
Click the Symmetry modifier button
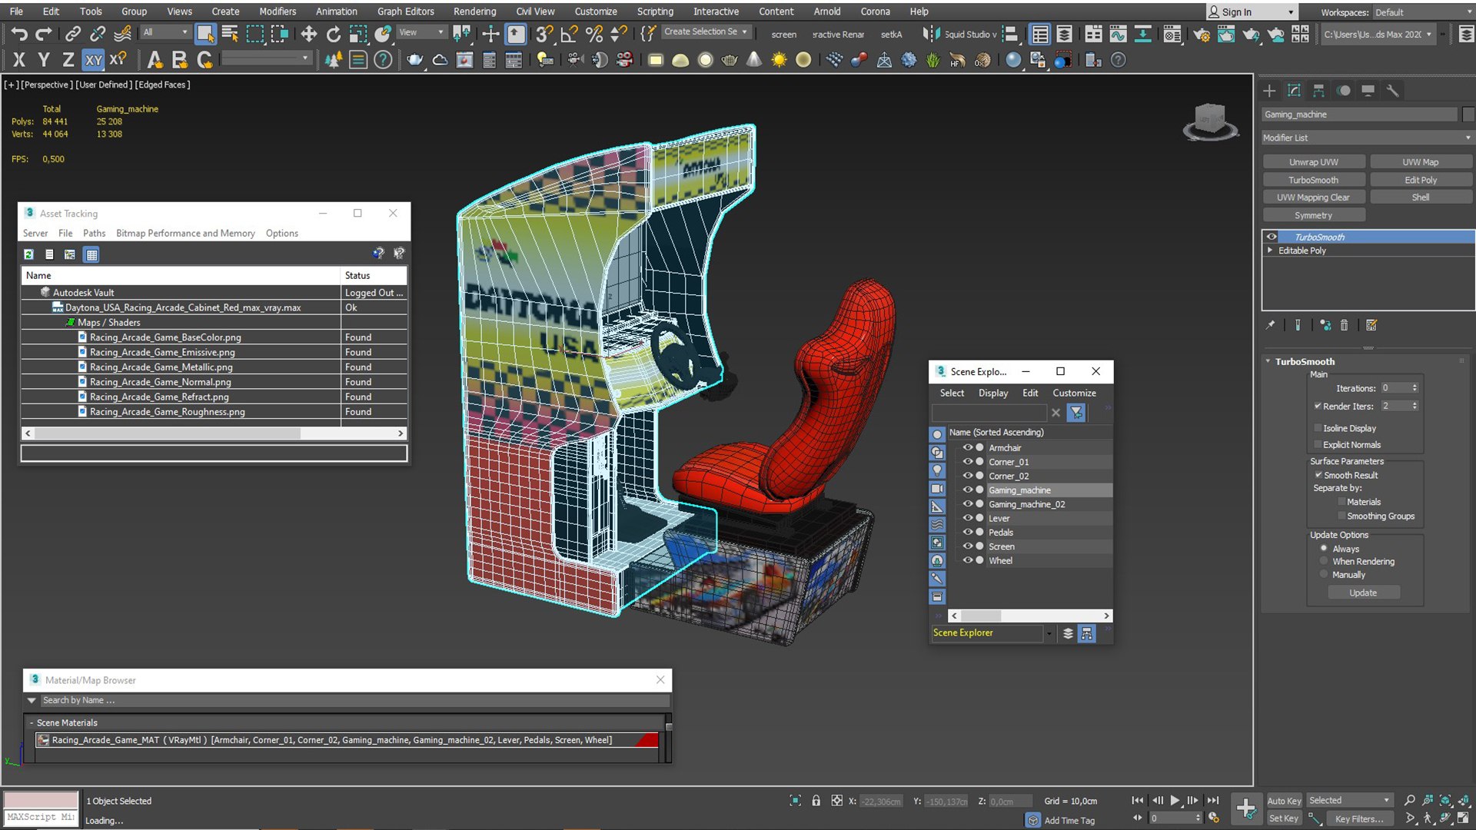click(x=1314, y=216)
